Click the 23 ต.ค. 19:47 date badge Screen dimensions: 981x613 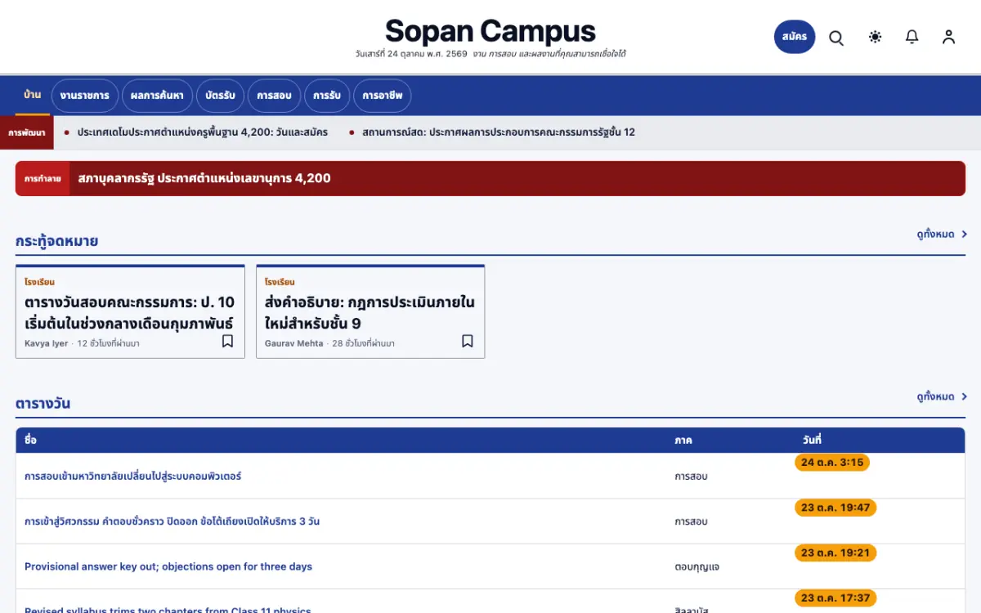835,508
